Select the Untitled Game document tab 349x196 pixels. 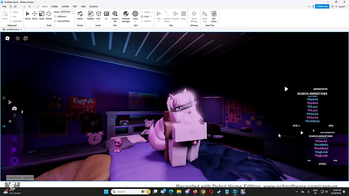12,29
